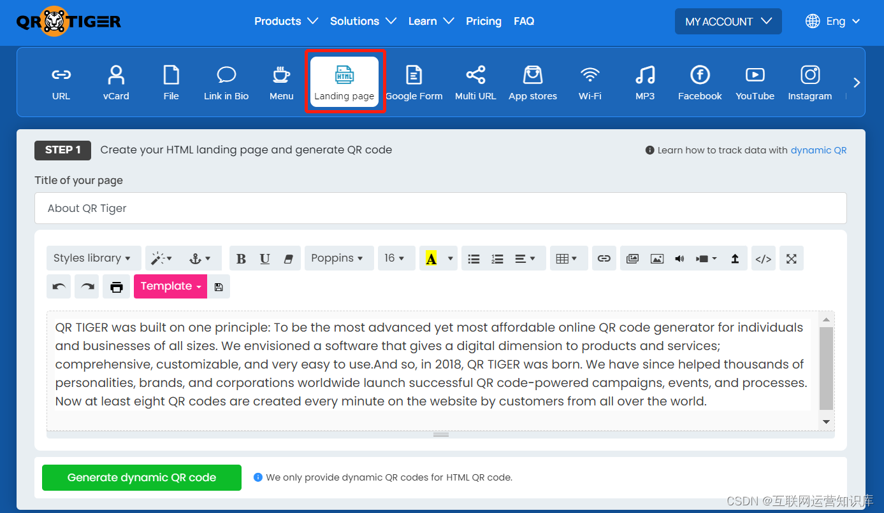Viewport: 884px width, 513px height.
Task: Open the paragraph alignment dropdown
Action: [x=526, y=258]
